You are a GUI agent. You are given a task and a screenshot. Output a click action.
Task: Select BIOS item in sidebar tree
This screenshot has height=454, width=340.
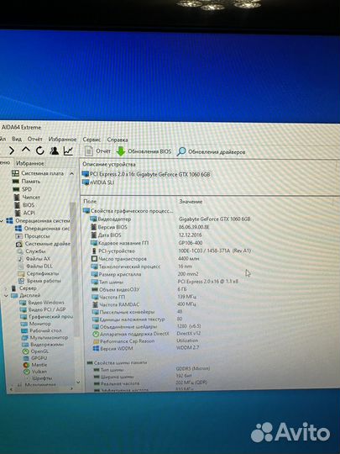pyautogui.click(x=24, y=204)
